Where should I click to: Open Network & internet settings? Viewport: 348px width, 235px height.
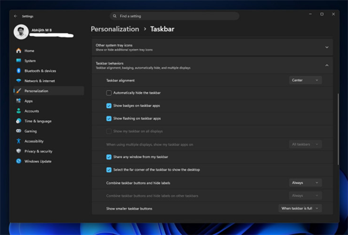click(49, 81)
